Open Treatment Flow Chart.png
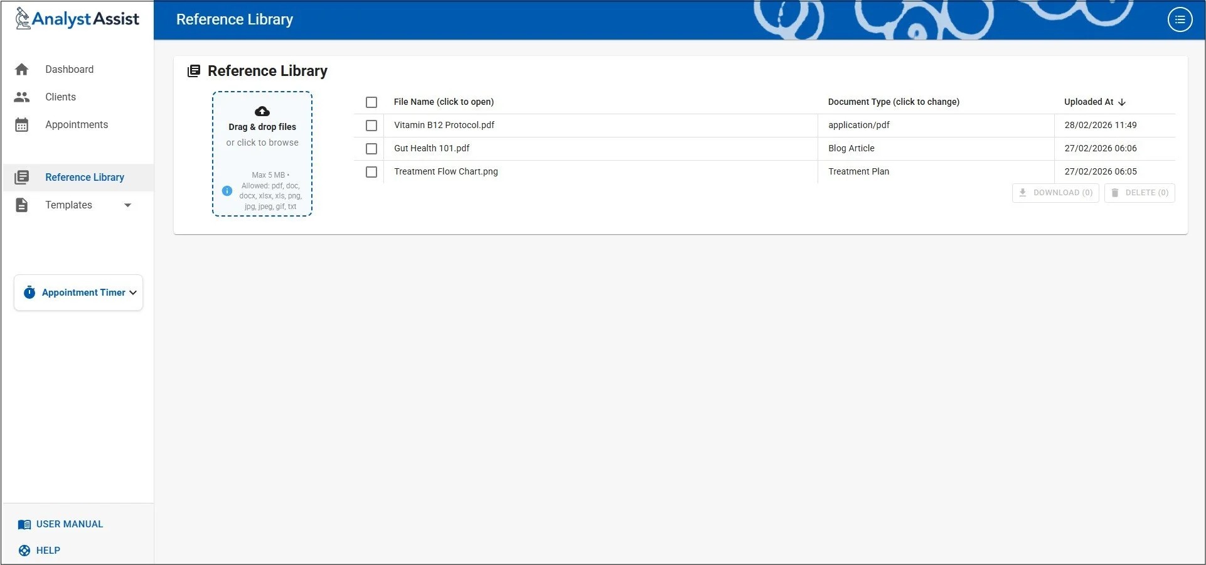The image size is (1206, 565). (x=446, y=171)
